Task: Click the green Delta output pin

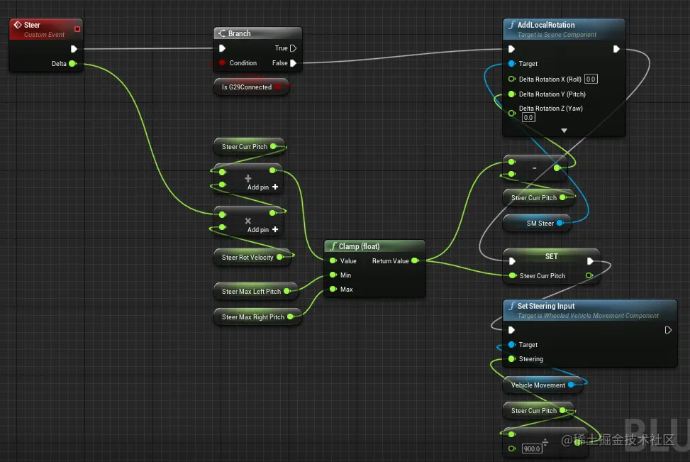Action: pyautogui.click(x=72, y=63)
